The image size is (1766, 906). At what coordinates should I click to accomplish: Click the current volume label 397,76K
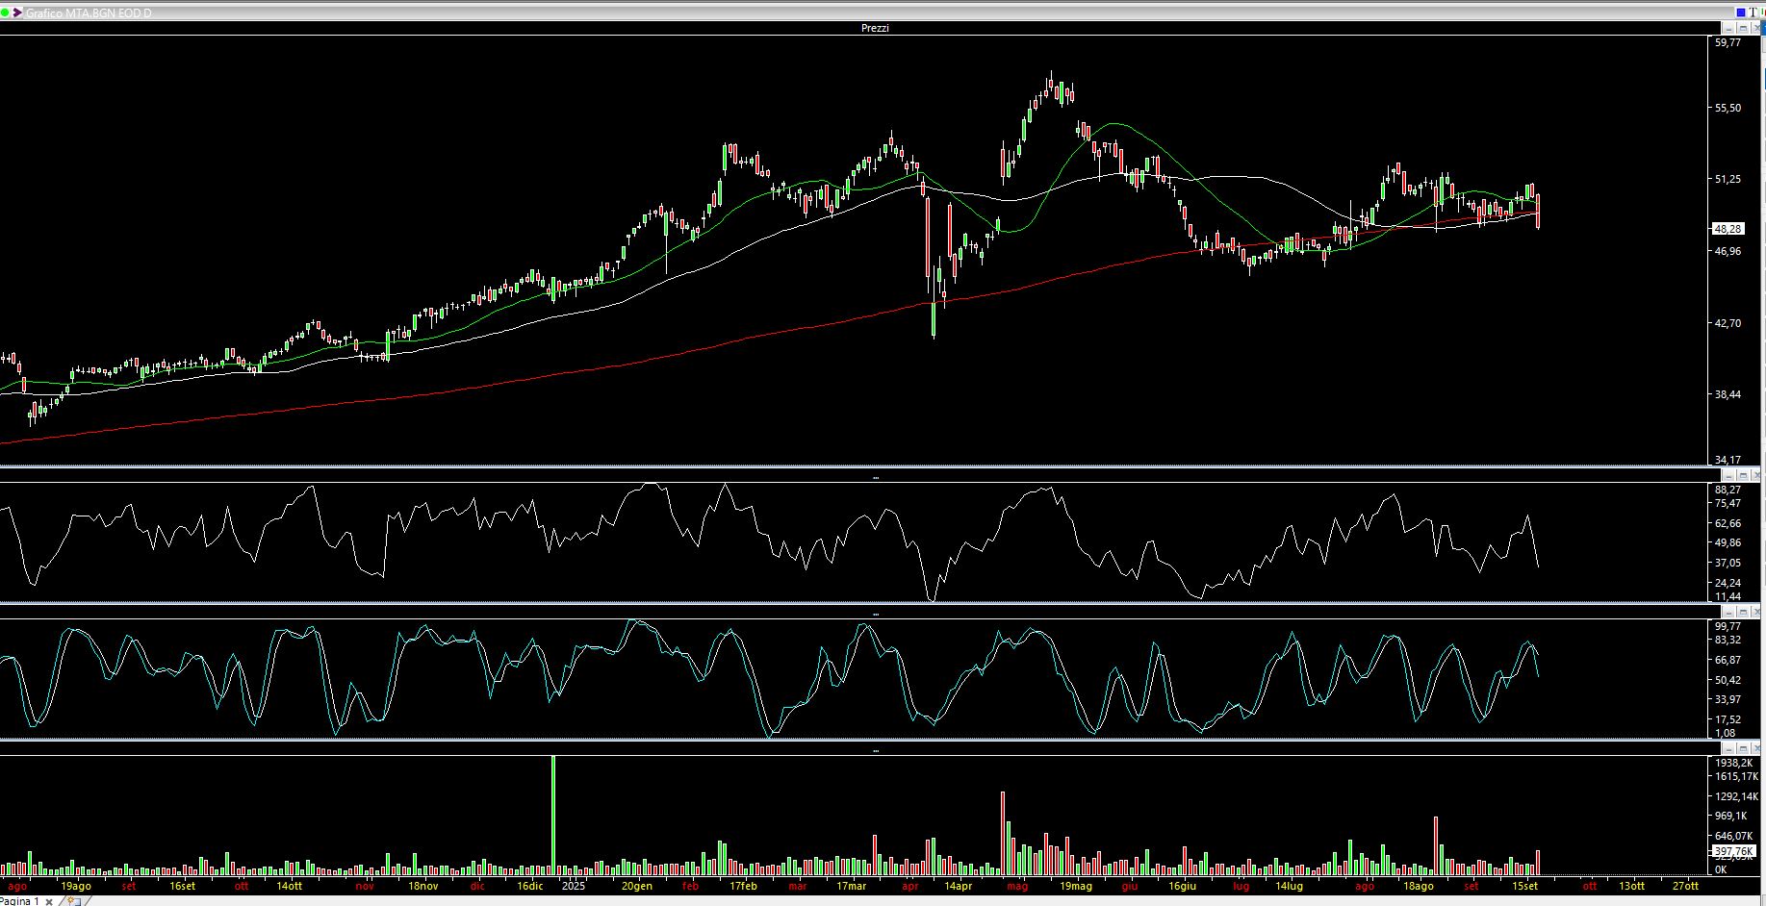tap(1734, 851)
